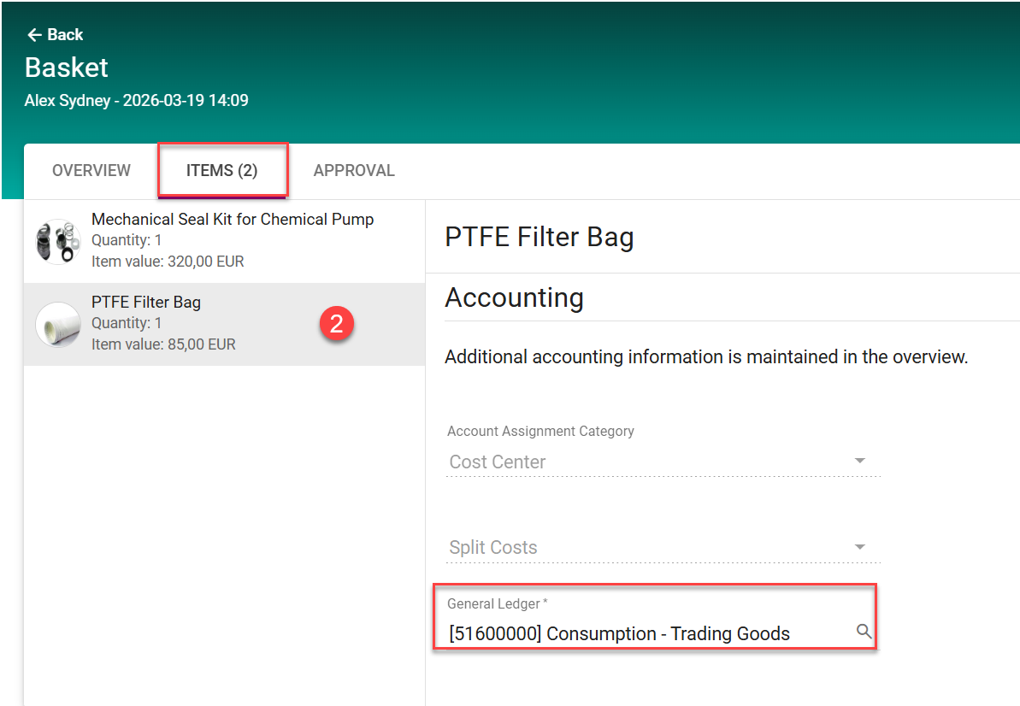
Task: Click the Cost Center value text
Action: tap(498, 462)
